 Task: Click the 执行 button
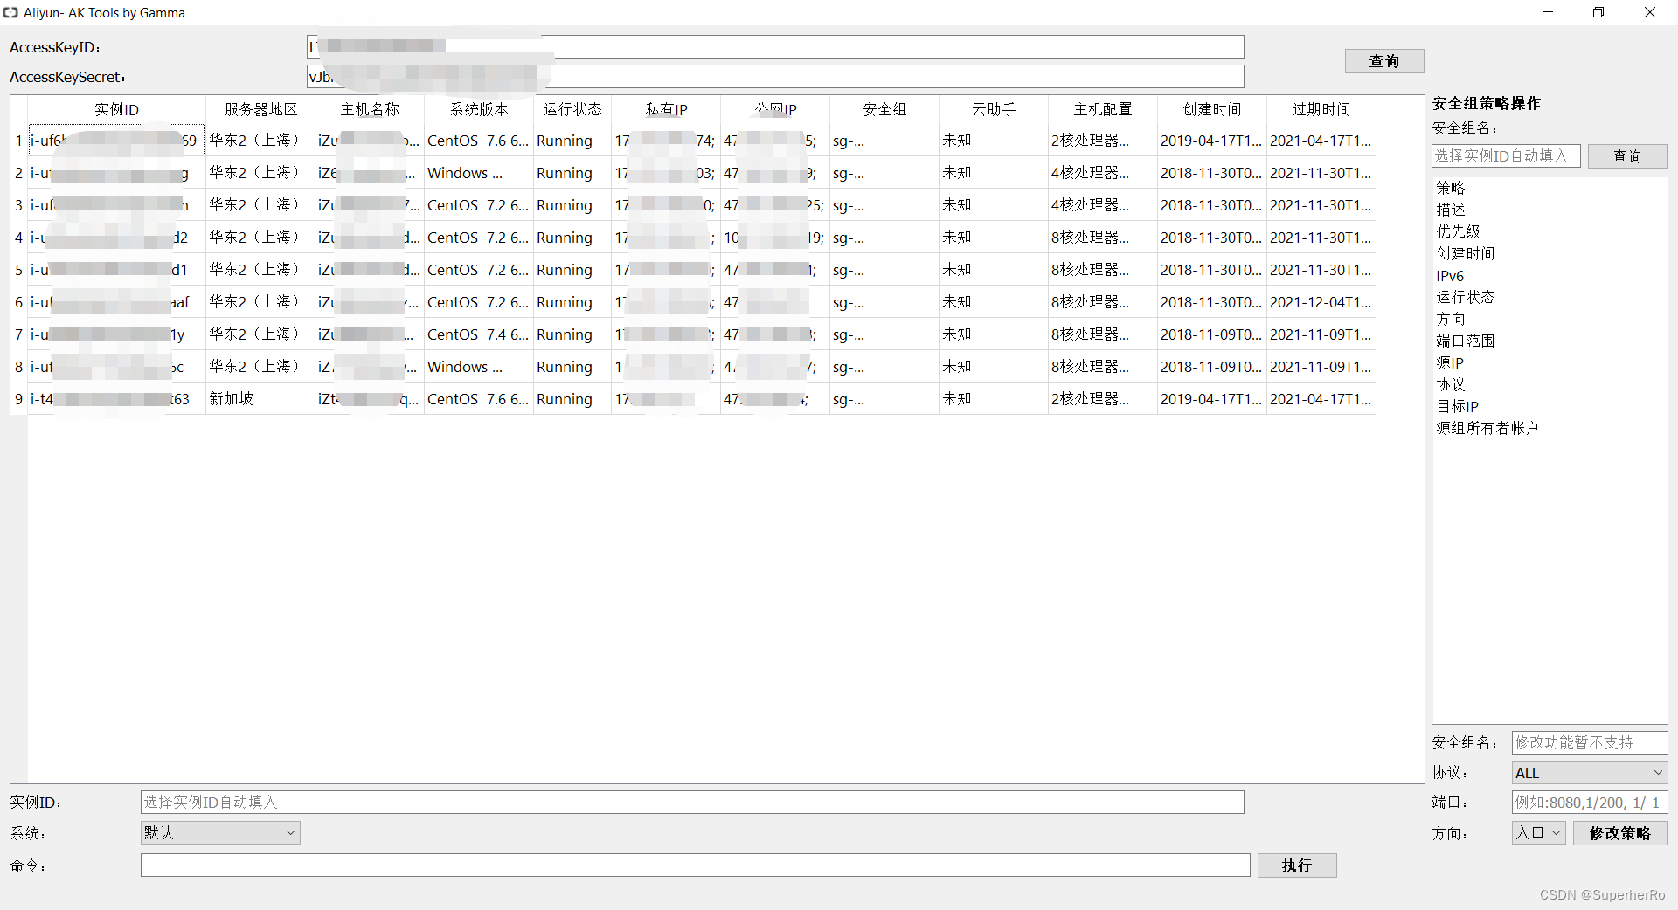coord(1296,865)
